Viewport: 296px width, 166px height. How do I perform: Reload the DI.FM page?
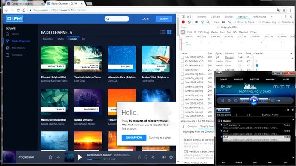point(18,10)
